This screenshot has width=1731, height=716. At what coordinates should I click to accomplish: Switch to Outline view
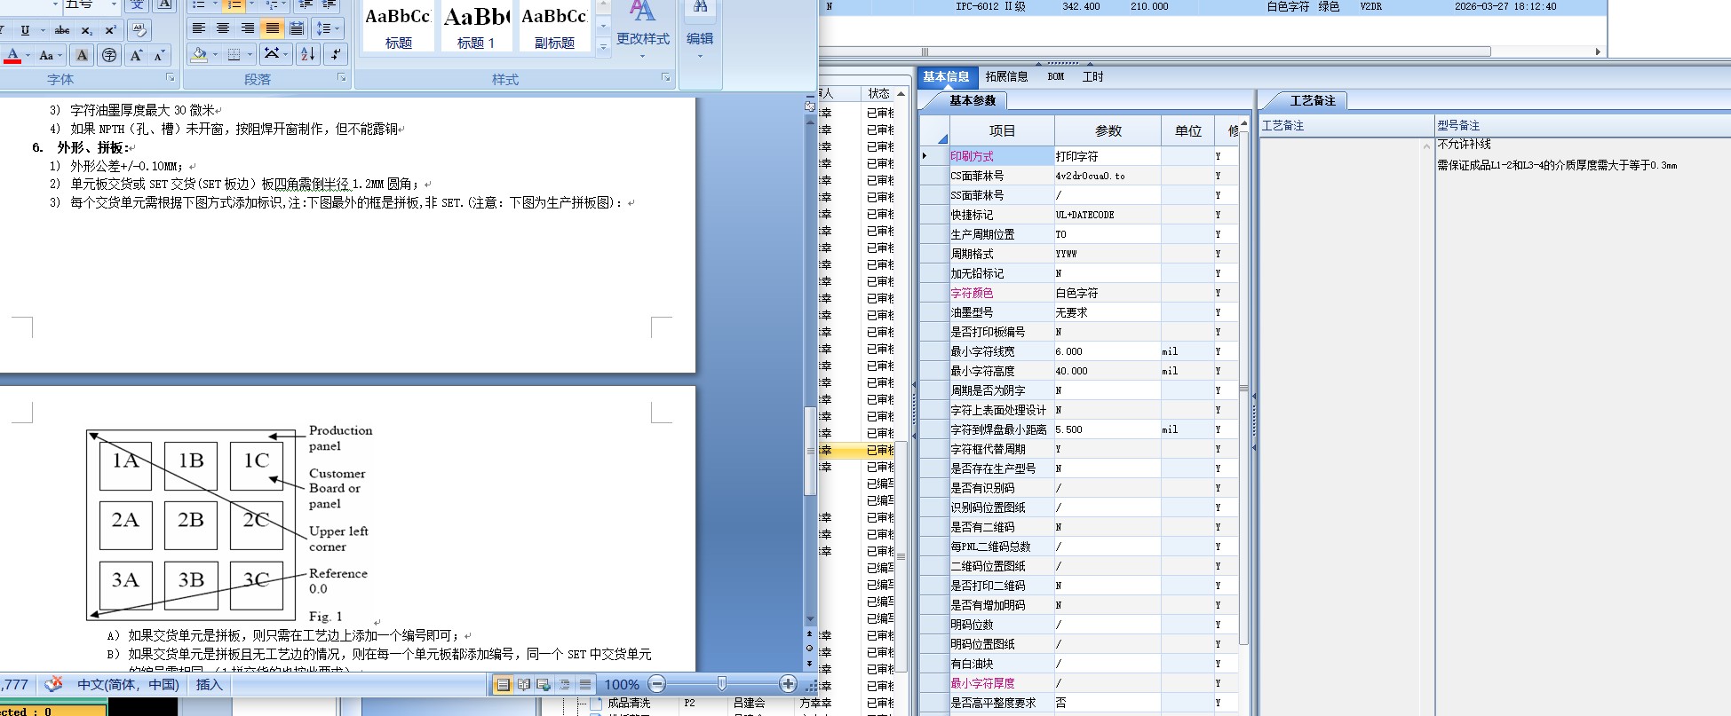coord(564,684)
